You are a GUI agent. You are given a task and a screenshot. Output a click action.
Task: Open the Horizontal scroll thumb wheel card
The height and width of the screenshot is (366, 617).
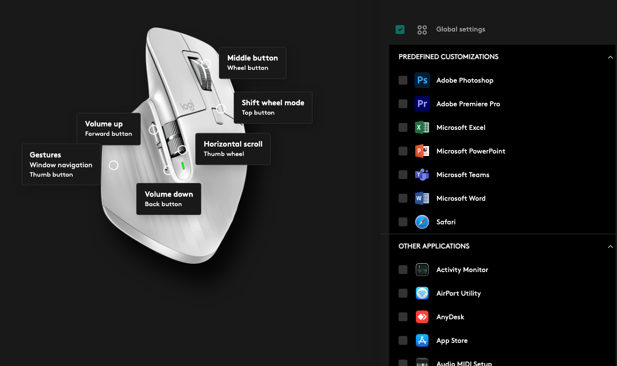point(233,149)
